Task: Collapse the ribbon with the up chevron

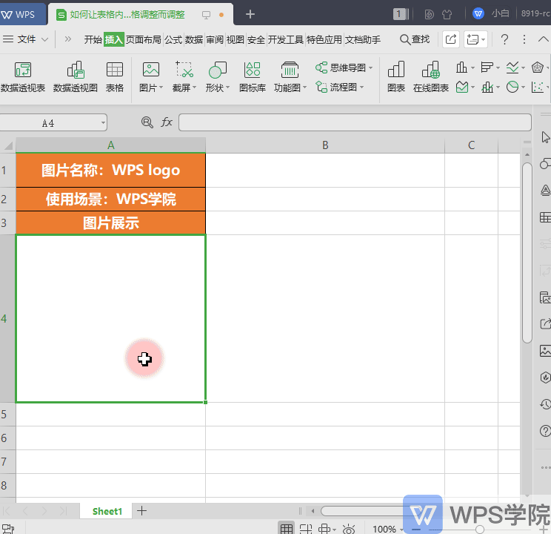Action: [544, 39]
